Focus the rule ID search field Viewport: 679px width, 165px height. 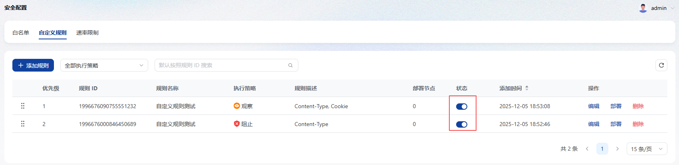(x=222, y=65)
